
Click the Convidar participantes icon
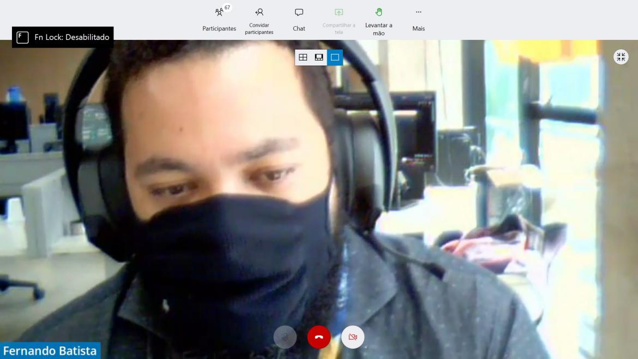259,12
